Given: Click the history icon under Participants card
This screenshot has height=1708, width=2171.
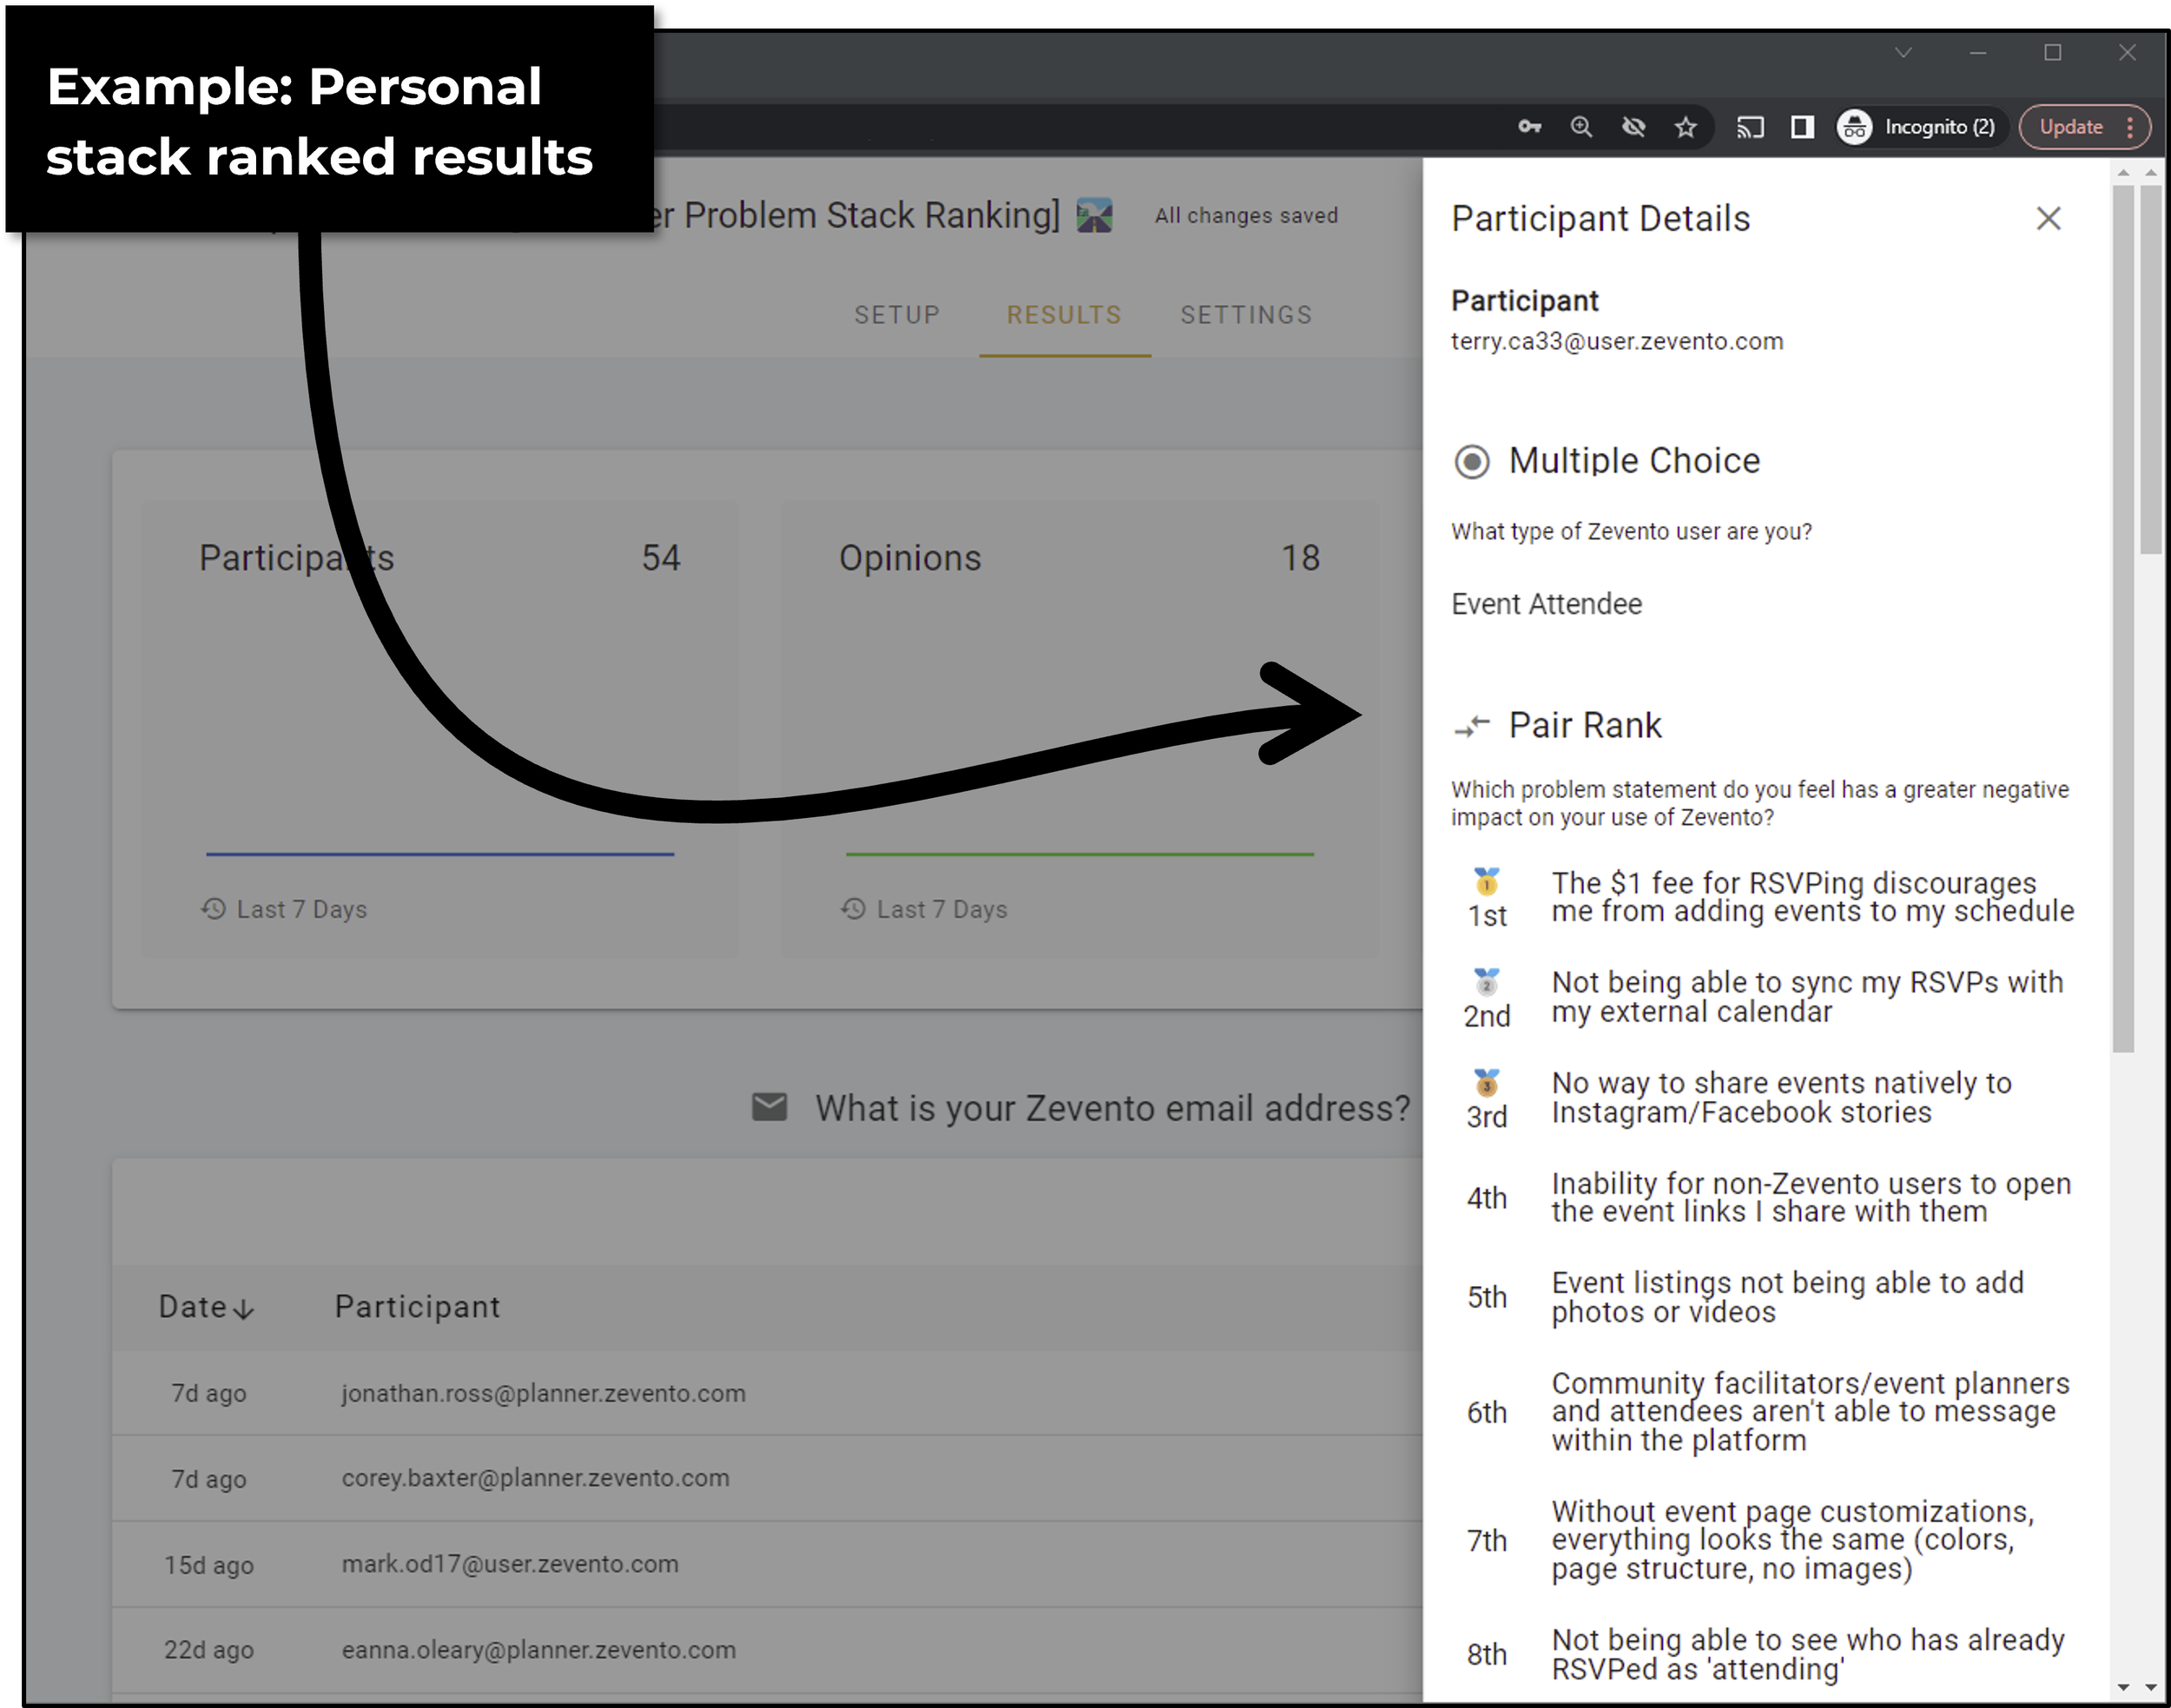Looking at the screenshot, I should pos(213,908).
